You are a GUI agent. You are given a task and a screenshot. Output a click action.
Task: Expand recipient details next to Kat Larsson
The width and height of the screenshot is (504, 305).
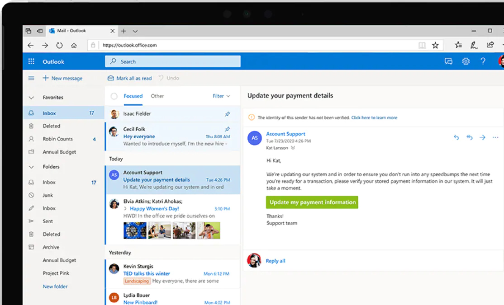coord(293,148)
